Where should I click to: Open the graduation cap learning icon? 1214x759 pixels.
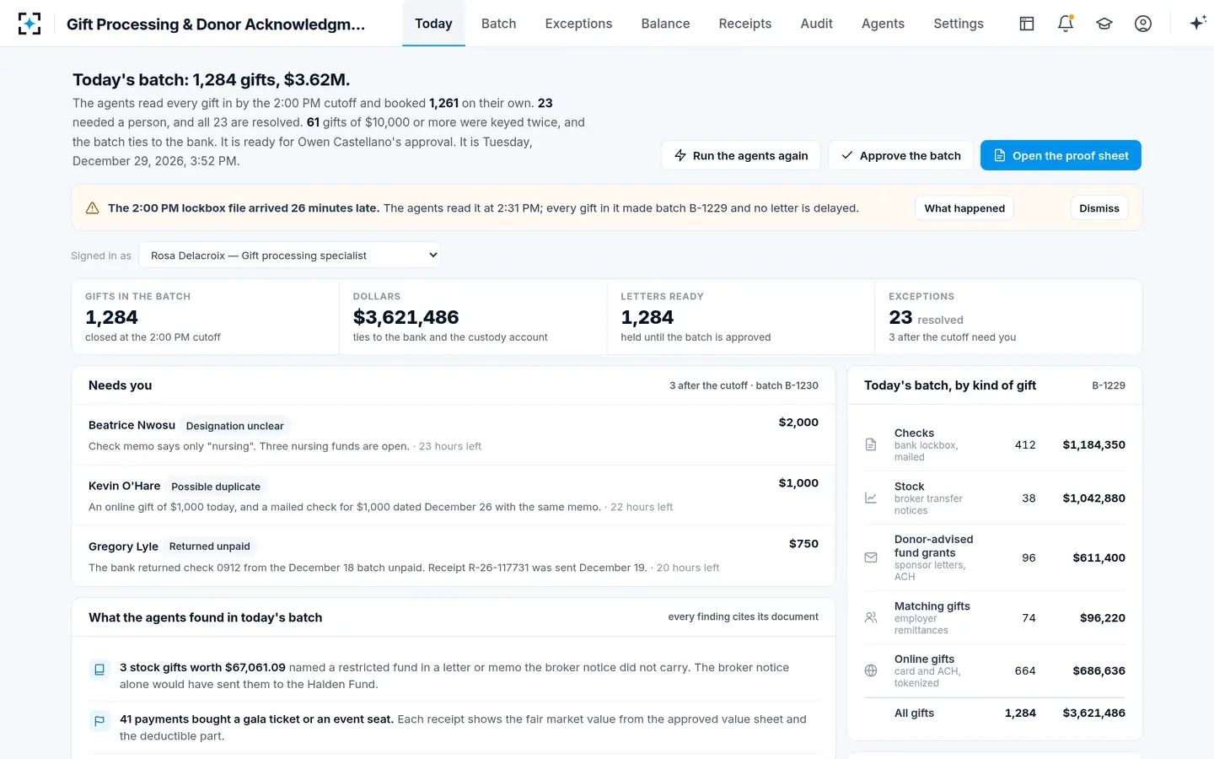tap(1104, 24)
